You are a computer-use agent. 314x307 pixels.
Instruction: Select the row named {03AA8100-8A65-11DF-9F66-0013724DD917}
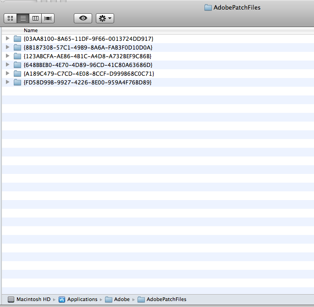158,39
